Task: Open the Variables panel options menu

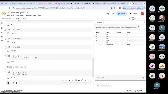Action: pyautogui.click(x=145, y=22)
